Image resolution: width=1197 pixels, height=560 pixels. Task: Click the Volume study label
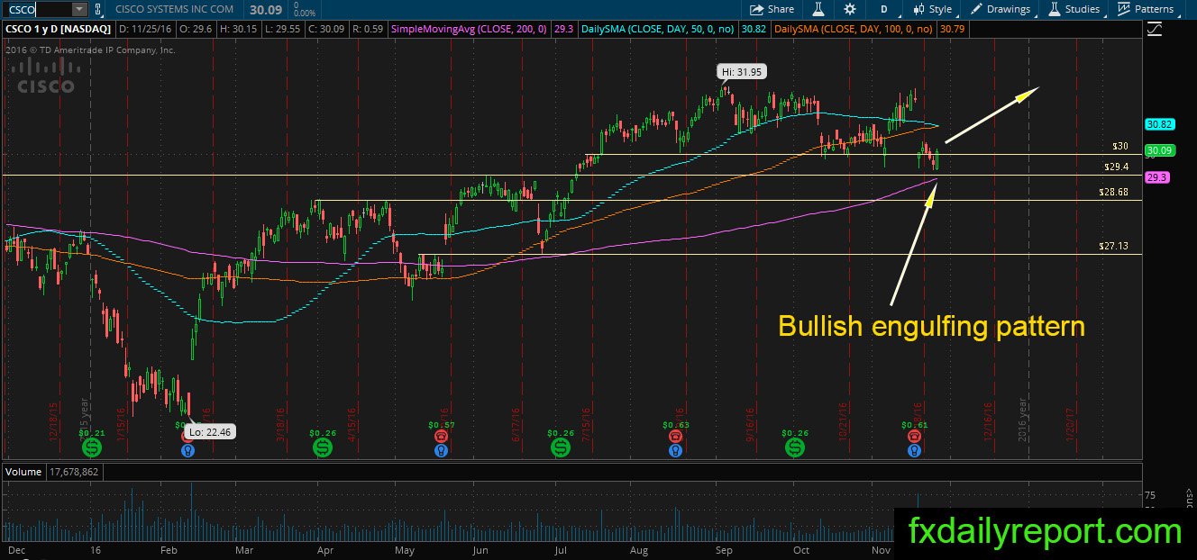click(23, 471)
